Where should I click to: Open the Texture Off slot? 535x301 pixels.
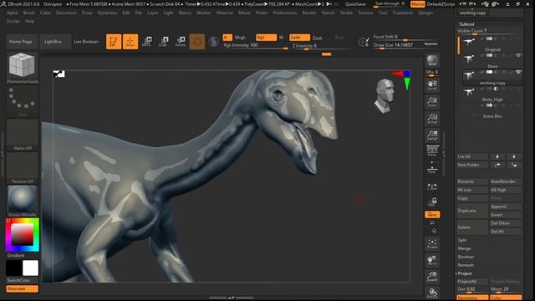[23, 167]
